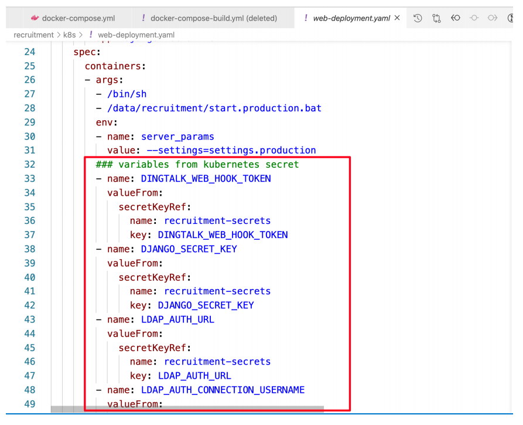Select the web-deployment.yaml tab title

click(351, 18)
